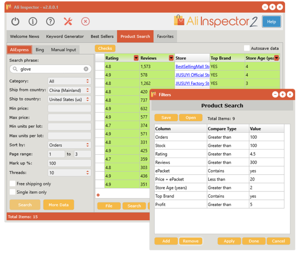Image resolution: width=298 pixels, height=254 pixels.
Task: Click the red cancel circle icon
Action: tap(85, 21)
